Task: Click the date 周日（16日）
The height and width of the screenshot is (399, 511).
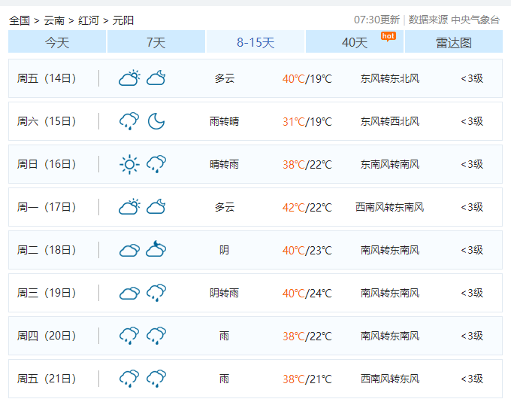Action: (x=47, y=164)
